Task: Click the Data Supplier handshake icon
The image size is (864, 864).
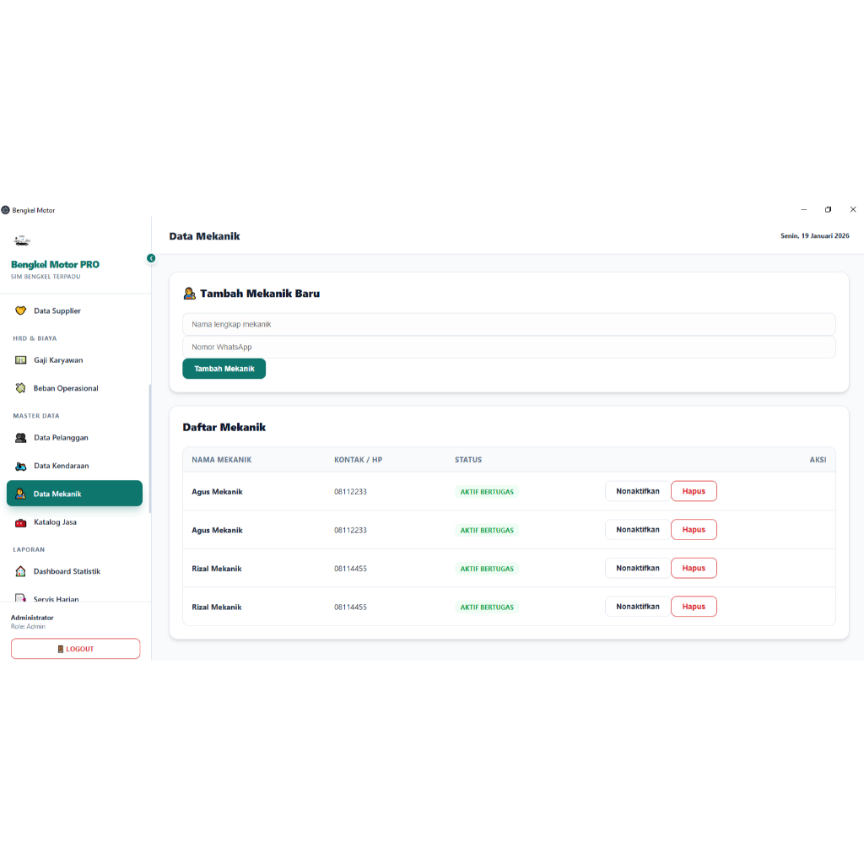Action: pyautogui.click(x=20, y=310)
